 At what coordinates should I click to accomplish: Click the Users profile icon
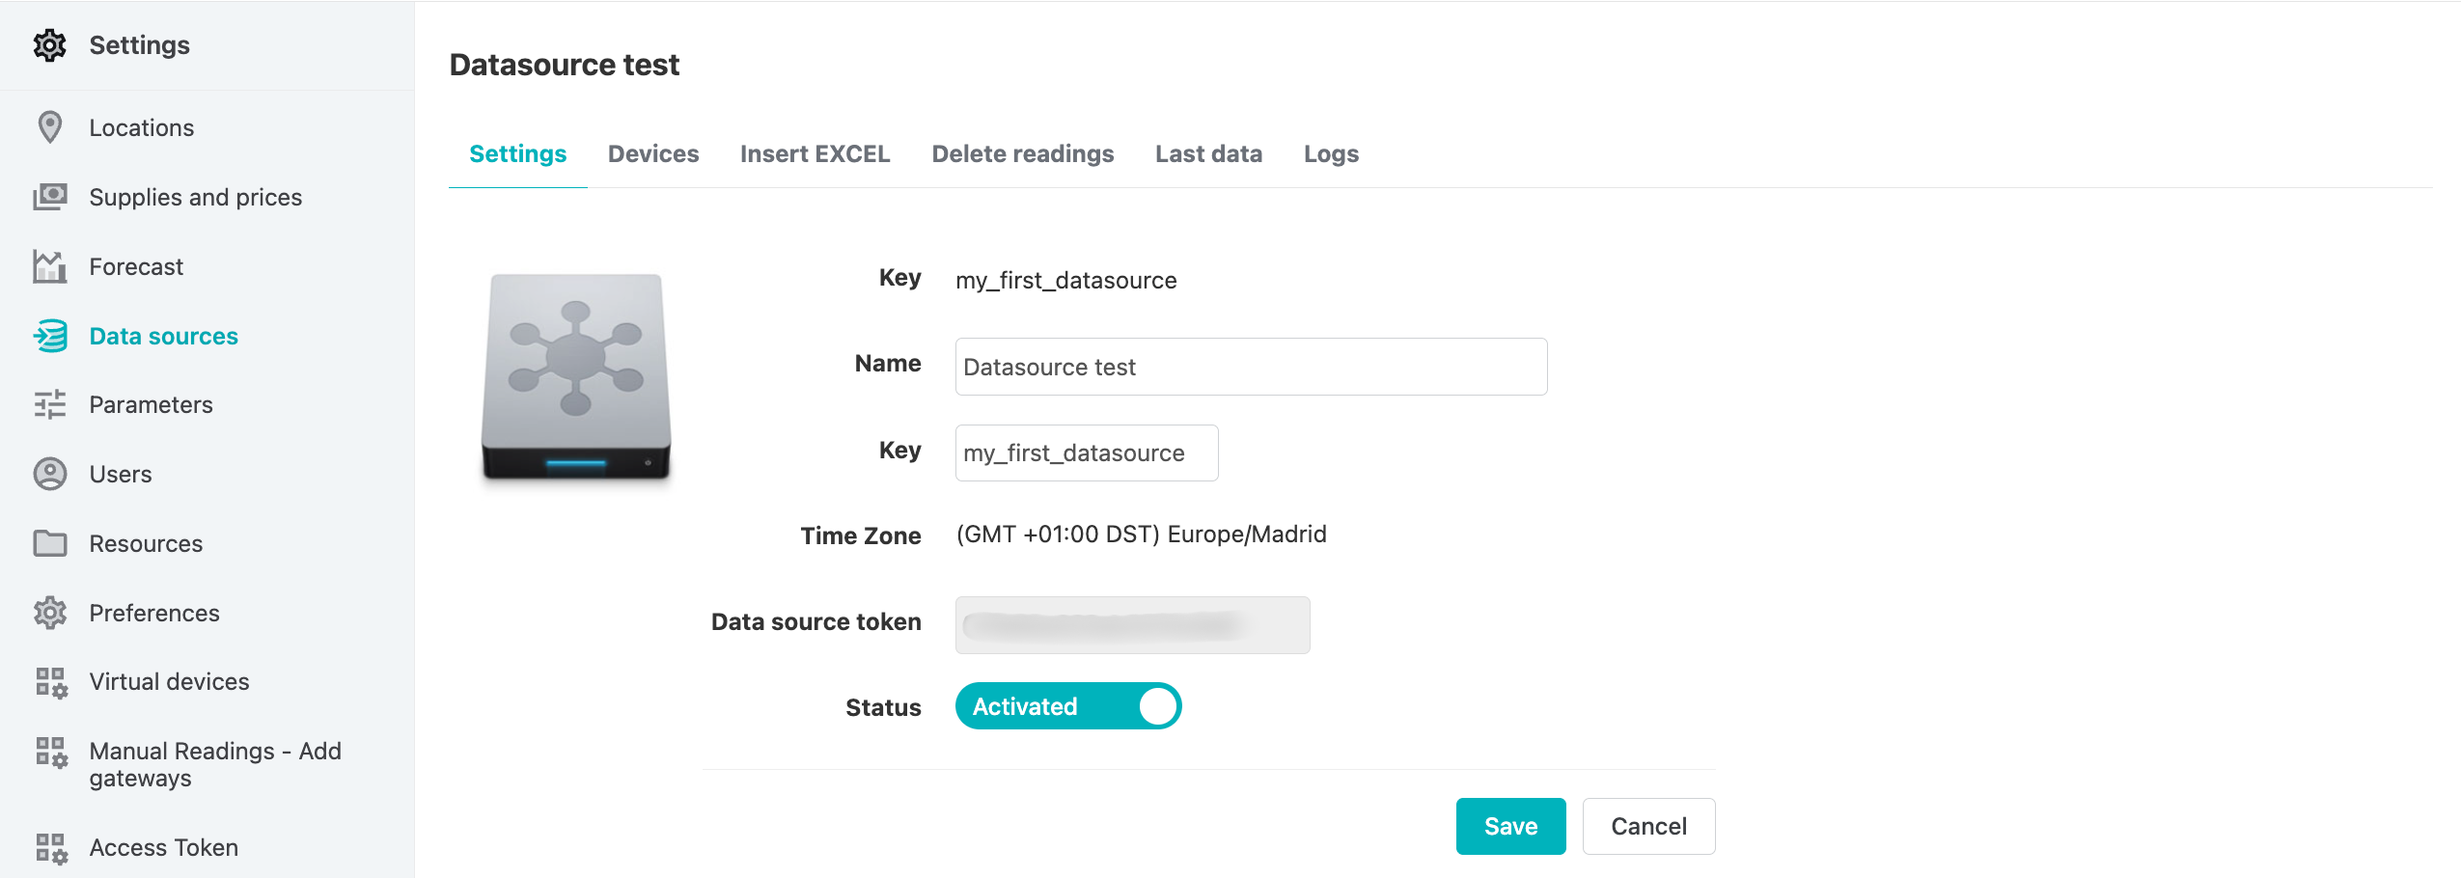pos(49,474)
